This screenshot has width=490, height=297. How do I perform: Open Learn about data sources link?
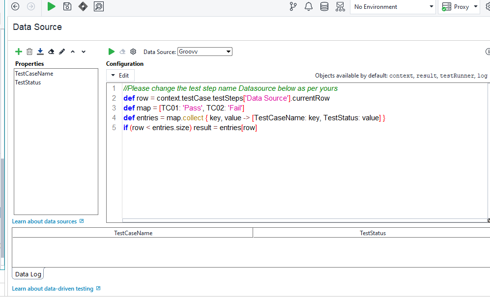click(44, 221)
